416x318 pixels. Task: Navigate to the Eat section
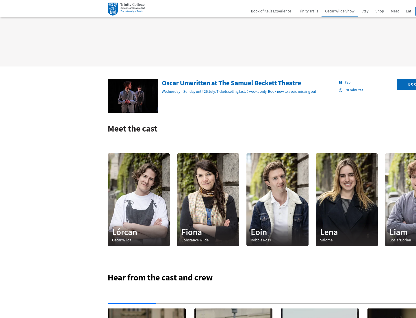408,11
